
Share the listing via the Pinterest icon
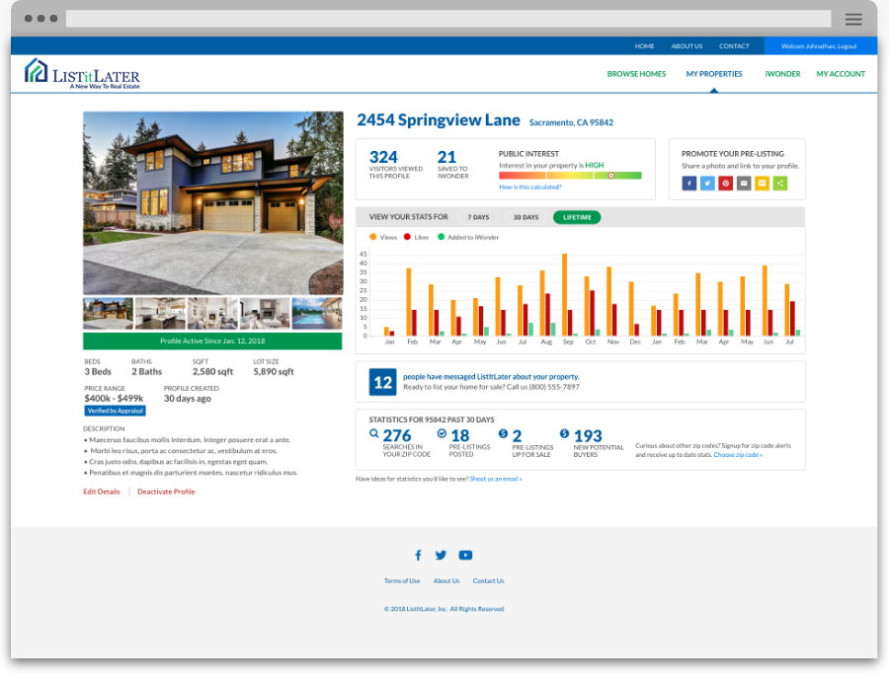pos(726,184)
